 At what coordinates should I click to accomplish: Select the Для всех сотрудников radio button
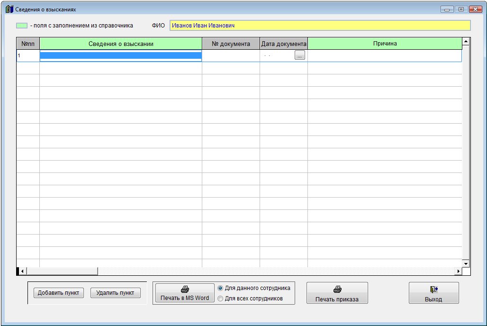(220, 299)
